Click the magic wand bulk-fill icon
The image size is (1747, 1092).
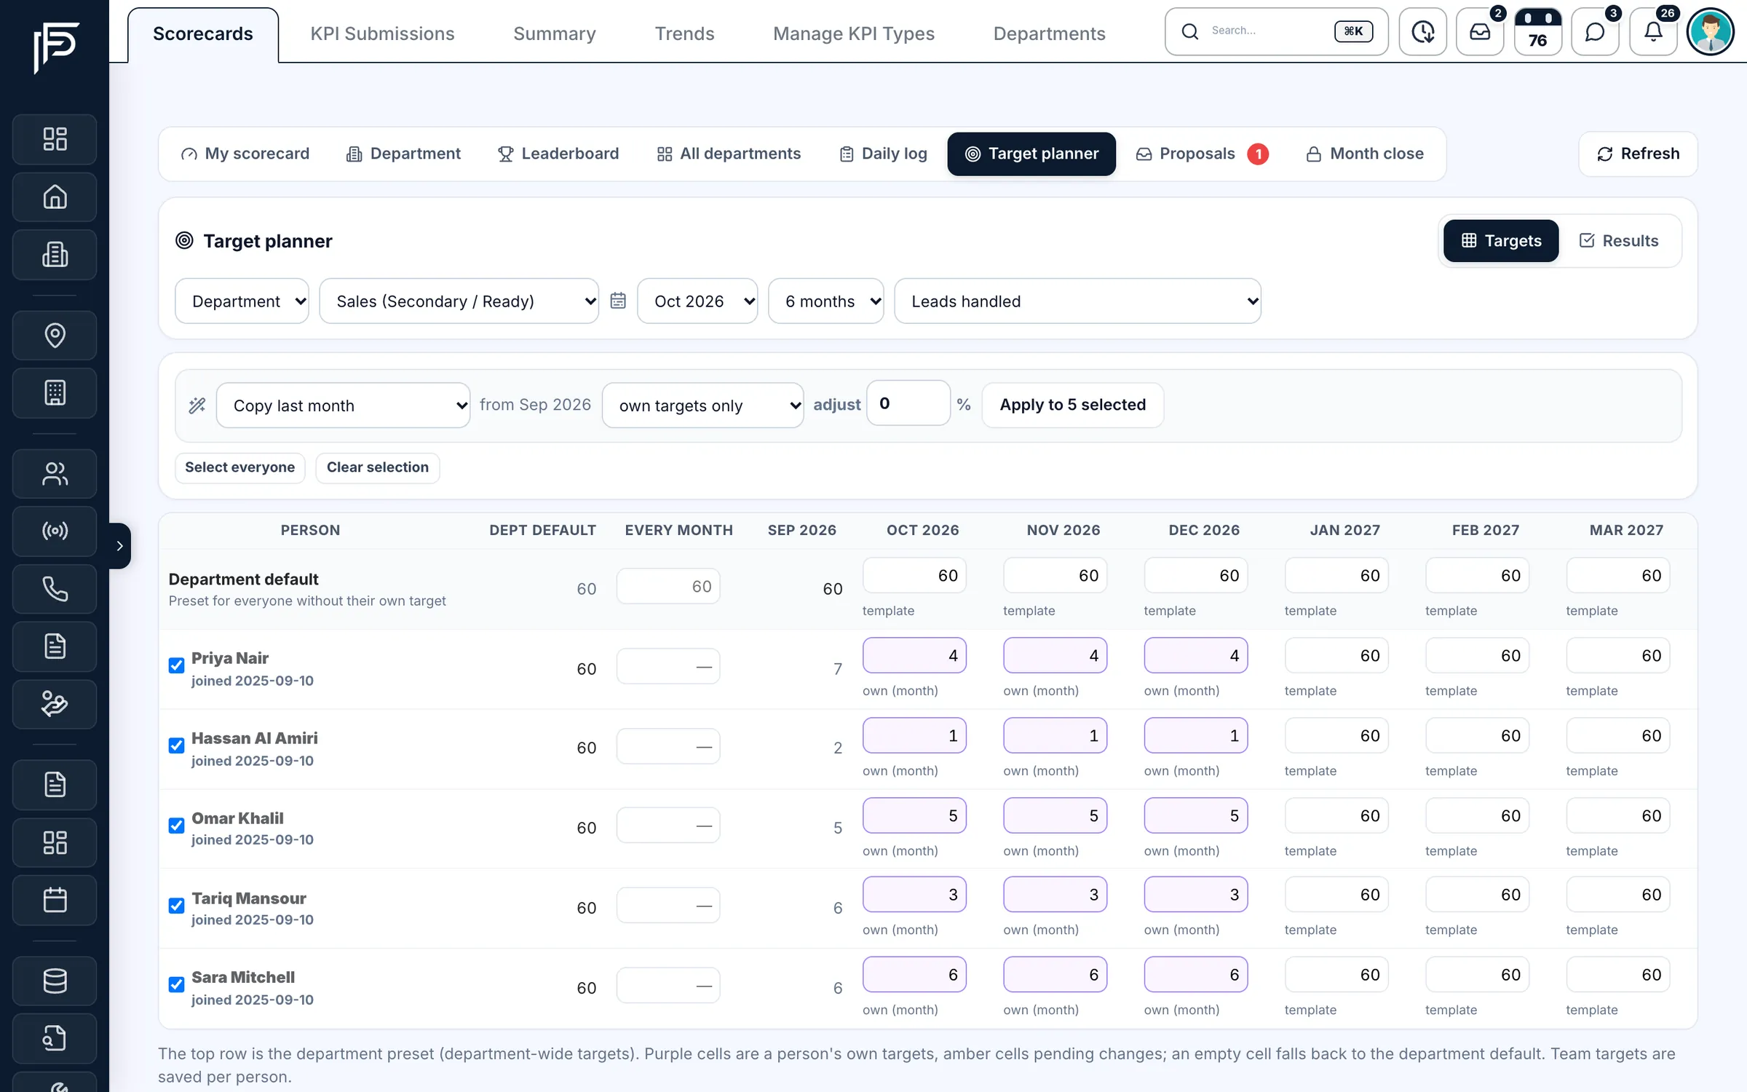point(197,405)
